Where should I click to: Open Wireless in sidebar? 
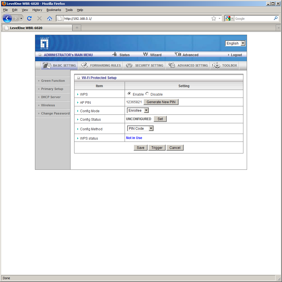48,105
